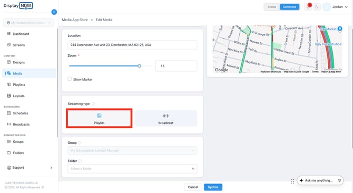Select Broadcast streaming type
Image resolution: width=353 pixels, height=193 pixels.
[x=165, y=119]
